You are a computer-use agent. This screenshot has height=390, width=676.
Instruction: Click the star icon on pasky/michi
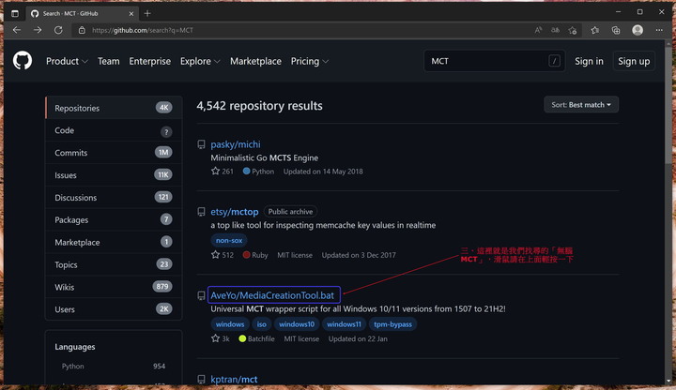tap(216, 171)
